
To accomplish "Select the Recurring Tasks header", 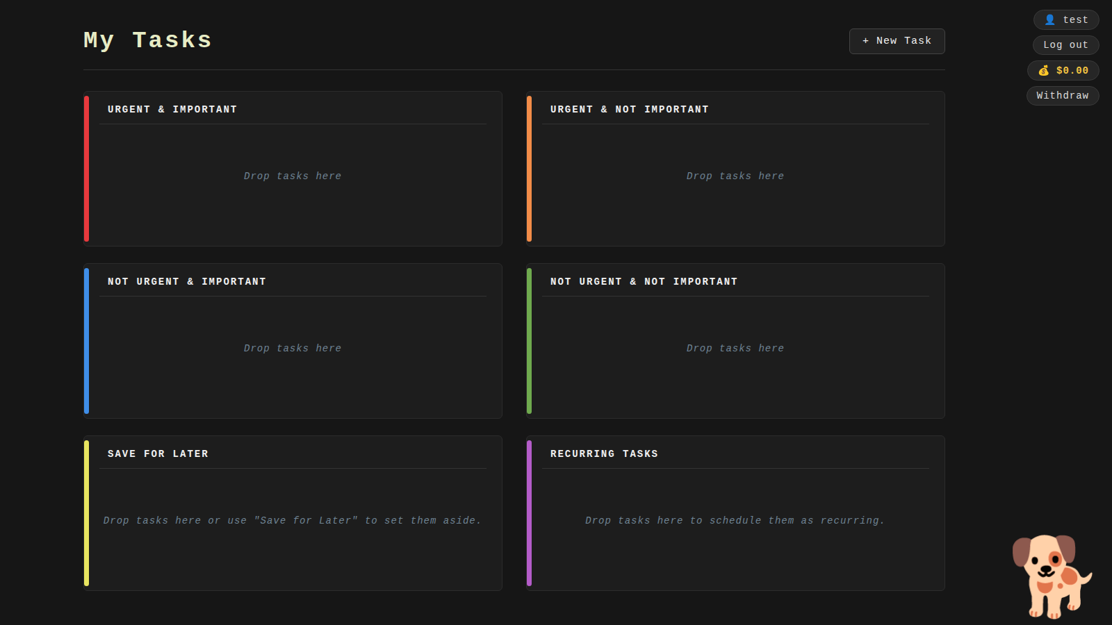I will [x=604, y=454].
